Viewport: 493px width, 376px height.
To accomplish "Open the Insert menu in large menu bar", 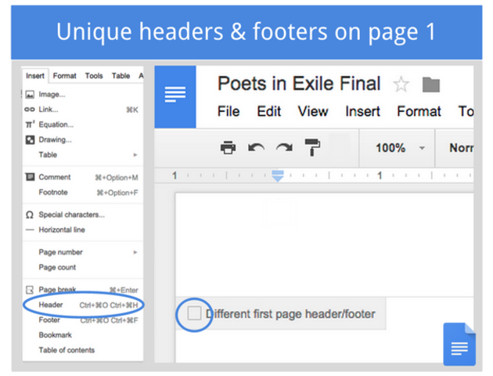I will pos(363,111).
